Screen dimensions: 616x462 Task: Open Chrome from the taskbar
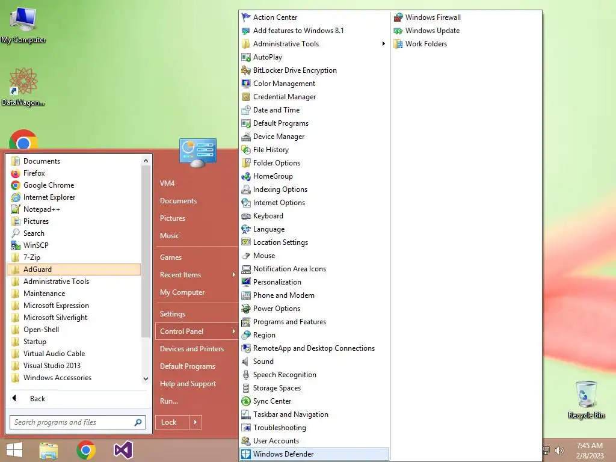point(86,450)
